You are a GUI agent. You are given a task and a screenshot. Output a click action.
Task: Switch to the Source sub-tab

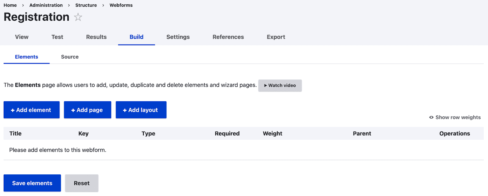click(70, 57)
